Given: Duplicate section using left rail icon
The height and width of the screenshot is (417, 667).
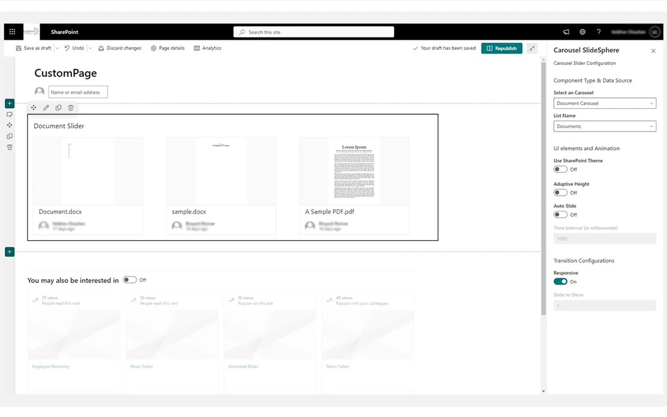Looking at the screenshot, I should (x=10, y=136).
